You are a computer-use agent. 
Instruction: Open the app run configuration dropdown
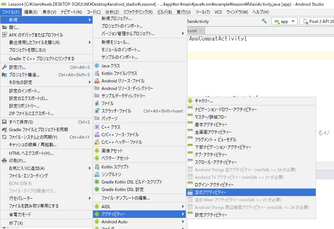click(x=284, y=21)
